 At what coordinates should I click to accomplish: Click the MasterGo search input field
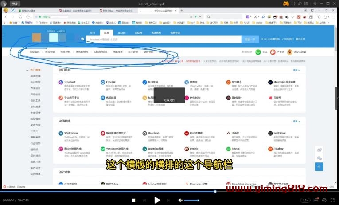tap(164, 39)
